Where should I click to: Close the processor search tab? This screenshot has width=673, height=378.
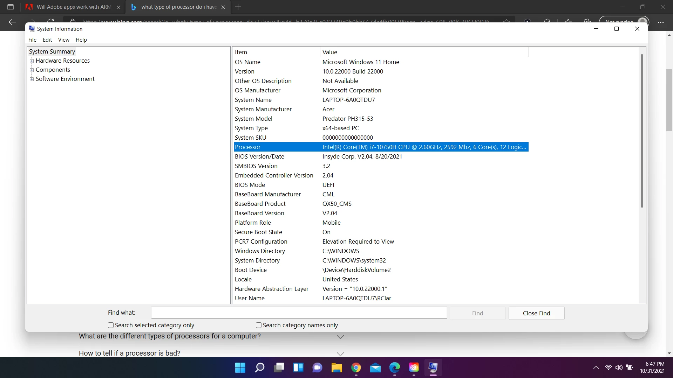[223, 7]
